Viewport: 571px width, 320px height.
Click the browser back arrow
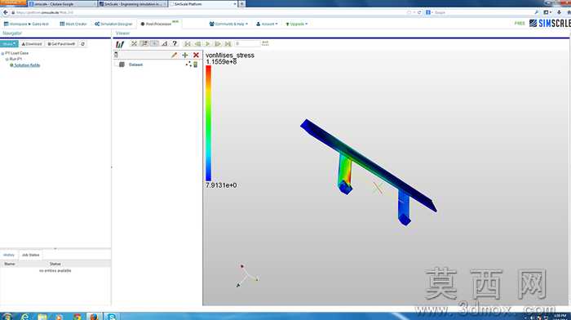click(6, 12)
